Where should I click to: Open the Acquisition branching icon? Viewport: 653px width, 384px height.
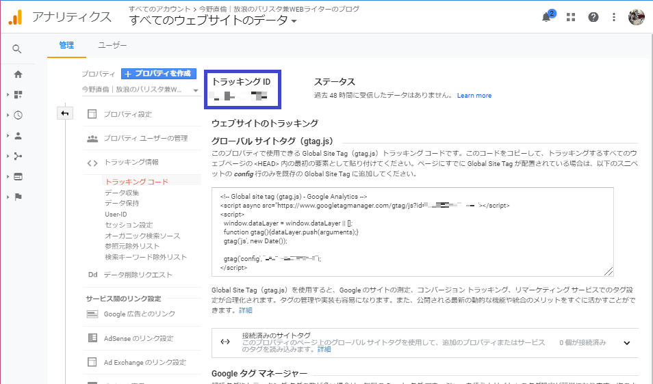pyautogui.click(x=18, y=156)
